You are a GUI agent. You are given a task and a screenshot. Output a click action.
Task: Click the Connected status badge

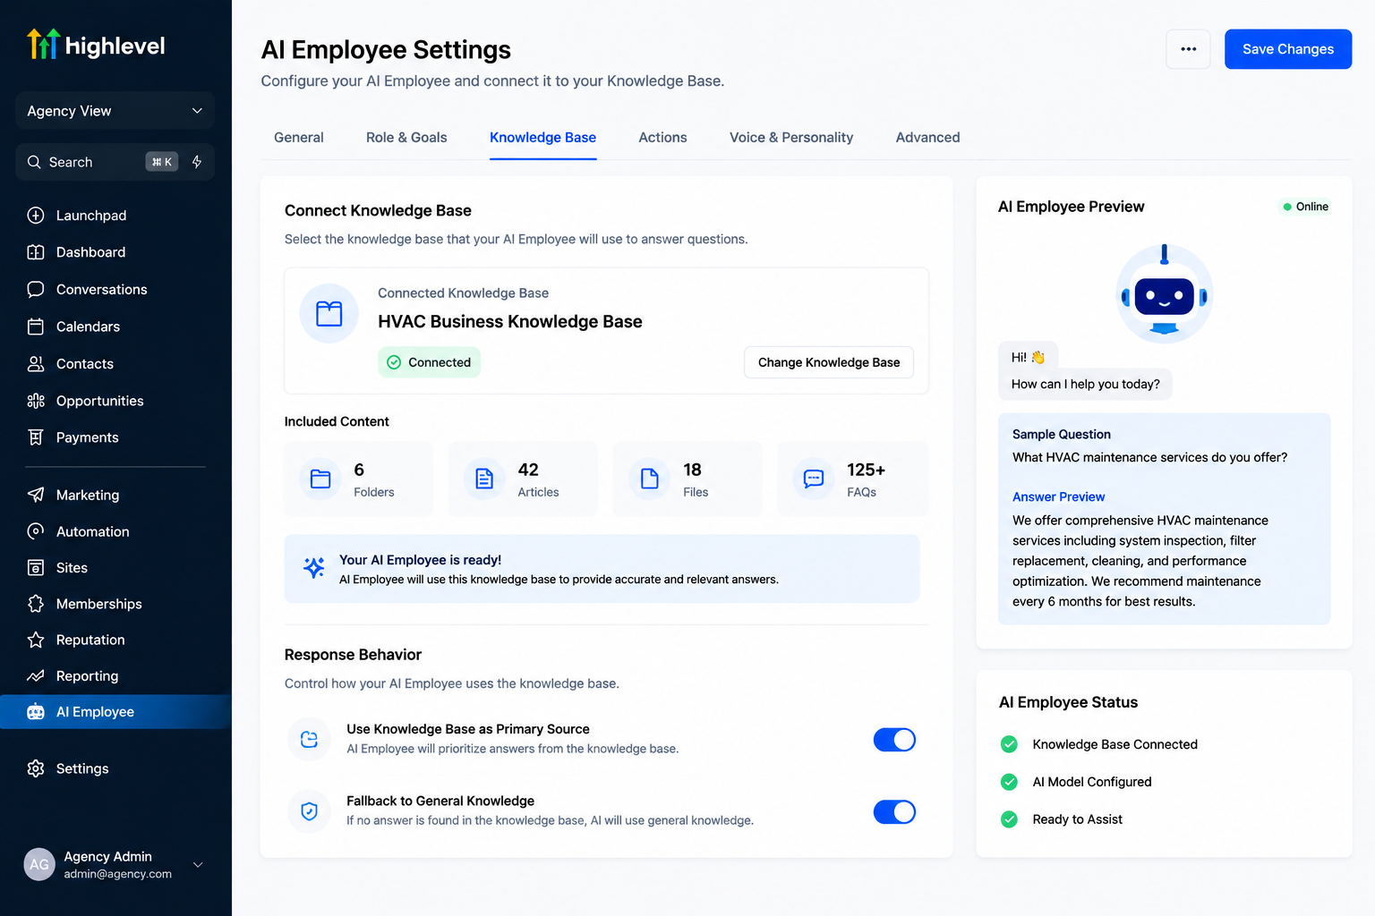pyautogui.click(x=429, y=362)
